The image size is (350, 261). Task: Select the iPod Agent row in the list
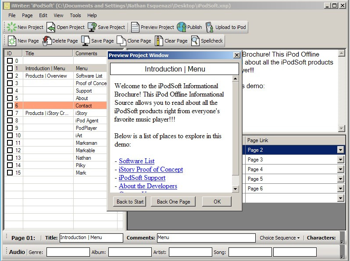click(56, 121)
